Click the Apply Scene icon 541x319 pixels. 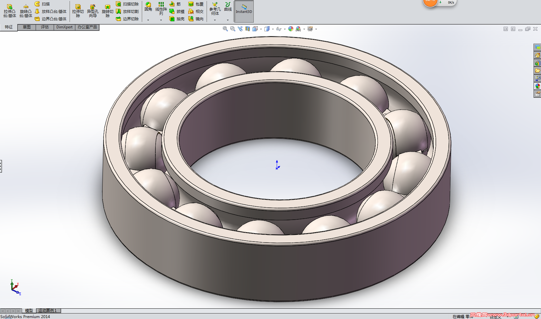pyautogui.click(x=298, y=29)
